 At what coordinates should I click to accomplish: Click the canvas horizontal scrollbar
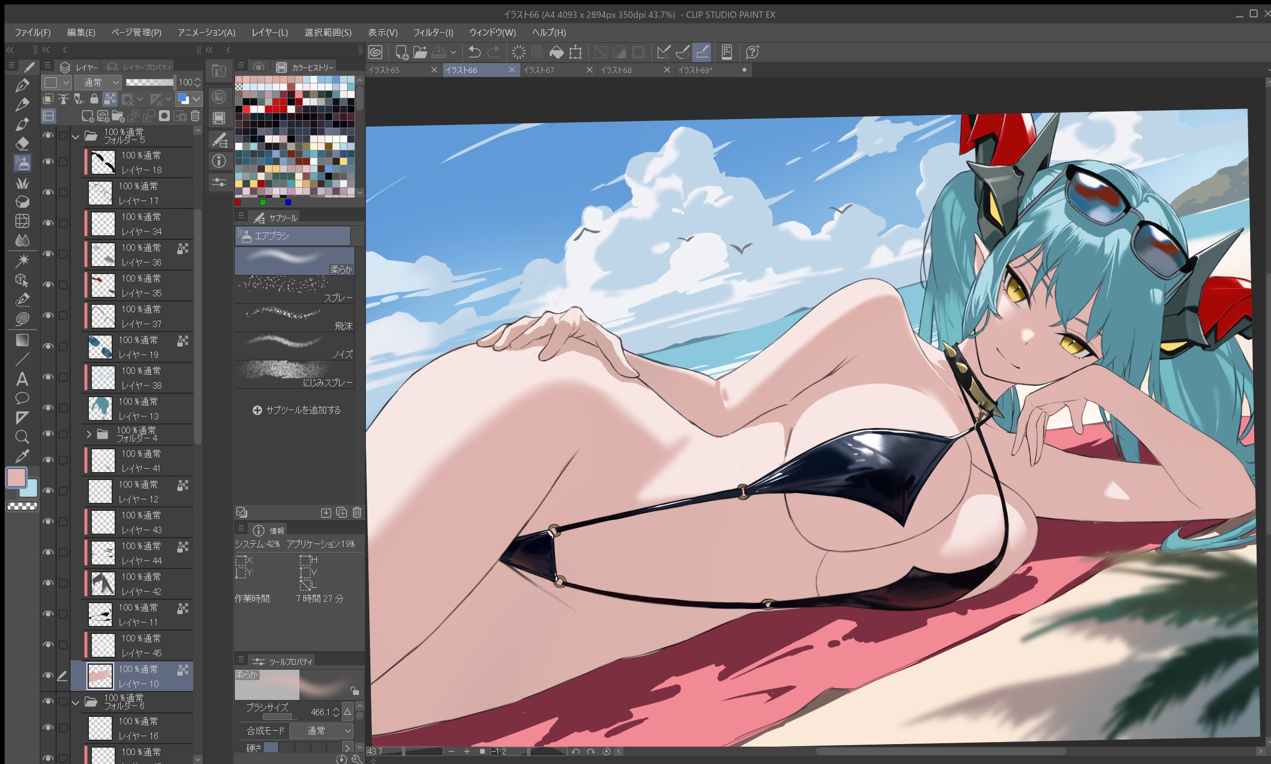tap(940, 751)
